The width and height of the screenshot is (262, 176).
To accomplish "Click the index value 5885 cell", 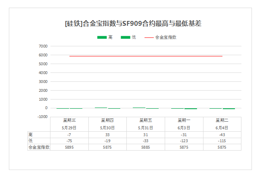I will click(146, 147).
